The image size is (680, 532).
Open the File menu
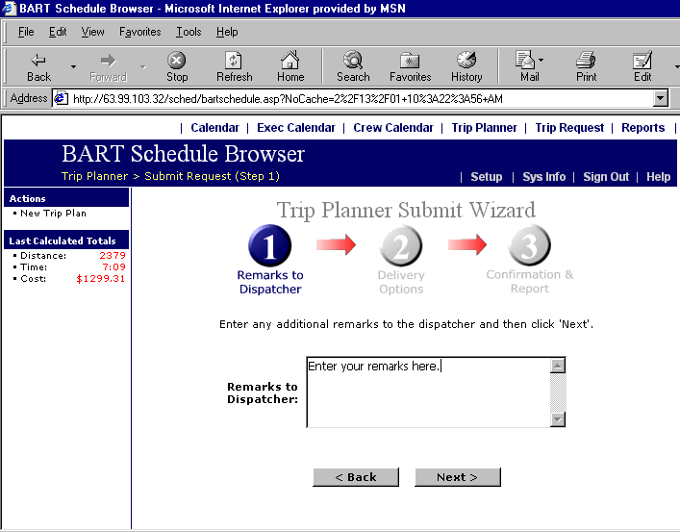click(26, 32)
